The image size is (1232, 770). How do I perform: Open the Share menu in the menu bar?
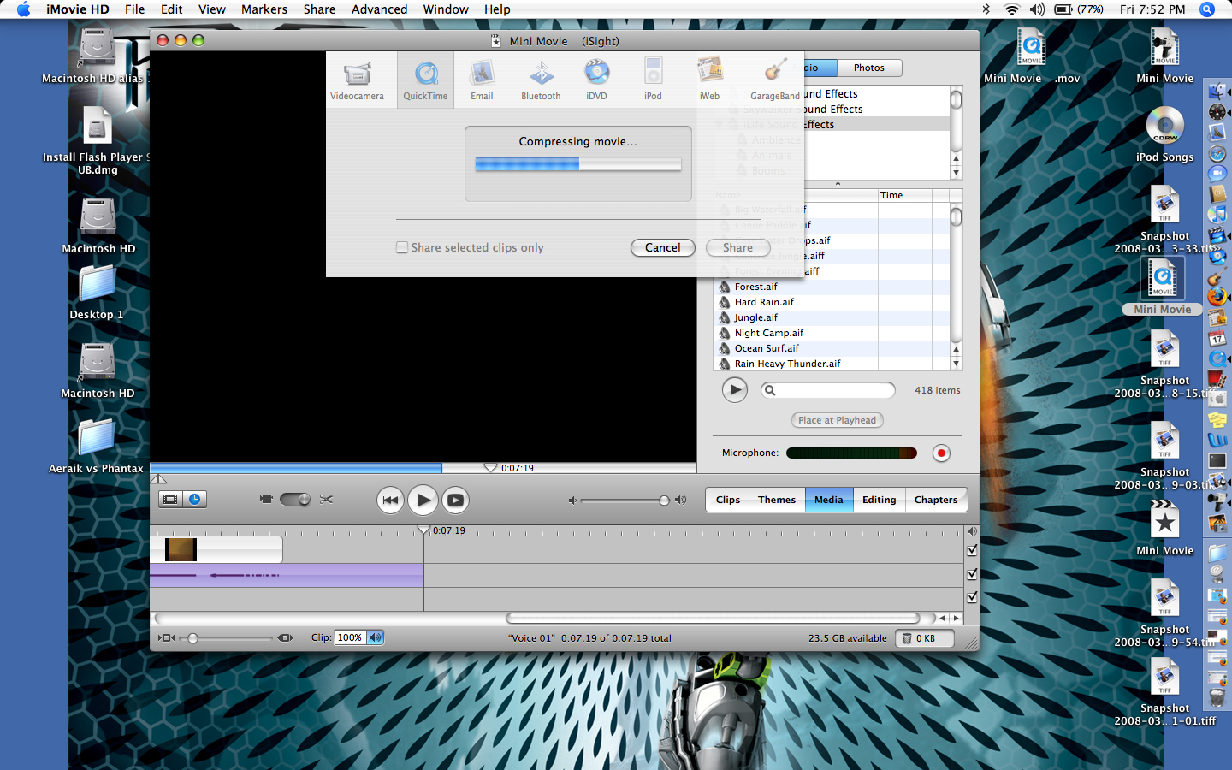[319, 9]
